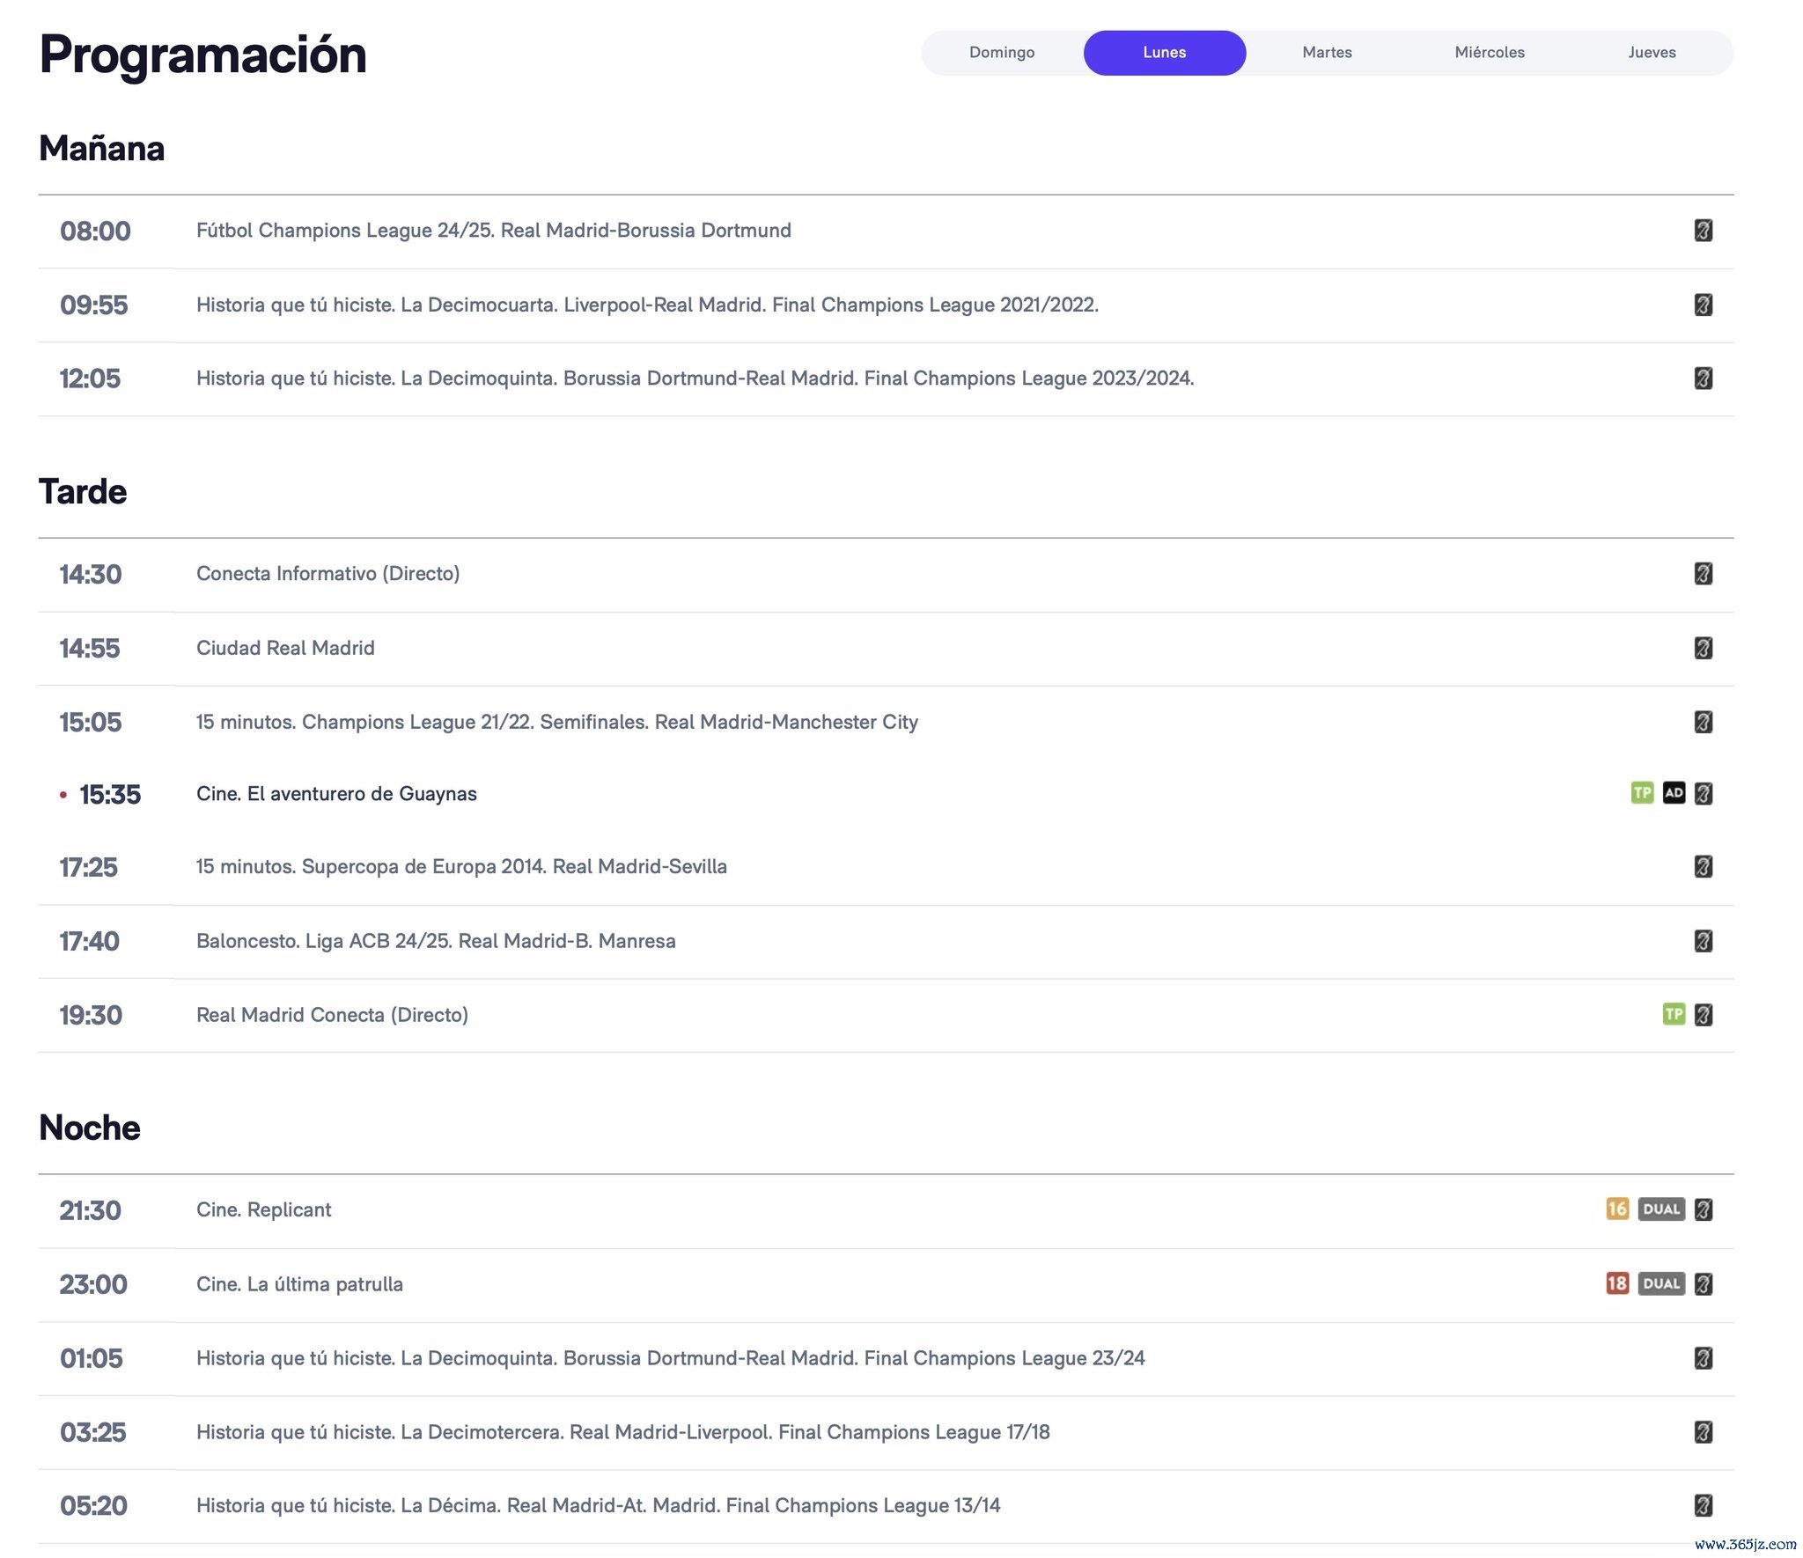Open the Martes schedule tab

(1327, 53)
